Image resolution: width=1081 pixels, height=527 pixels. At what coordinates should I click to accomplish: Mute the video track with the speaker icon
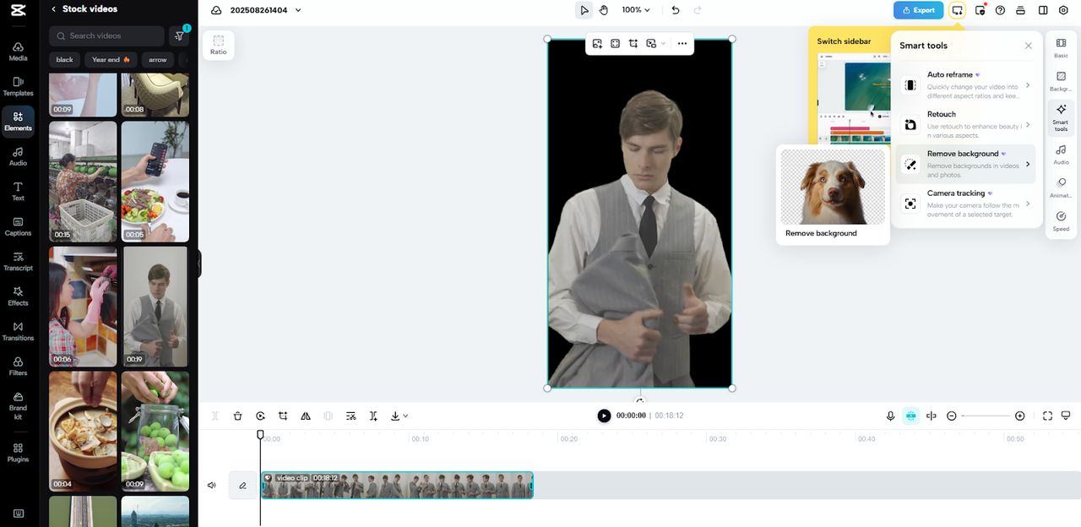(211, 485)
